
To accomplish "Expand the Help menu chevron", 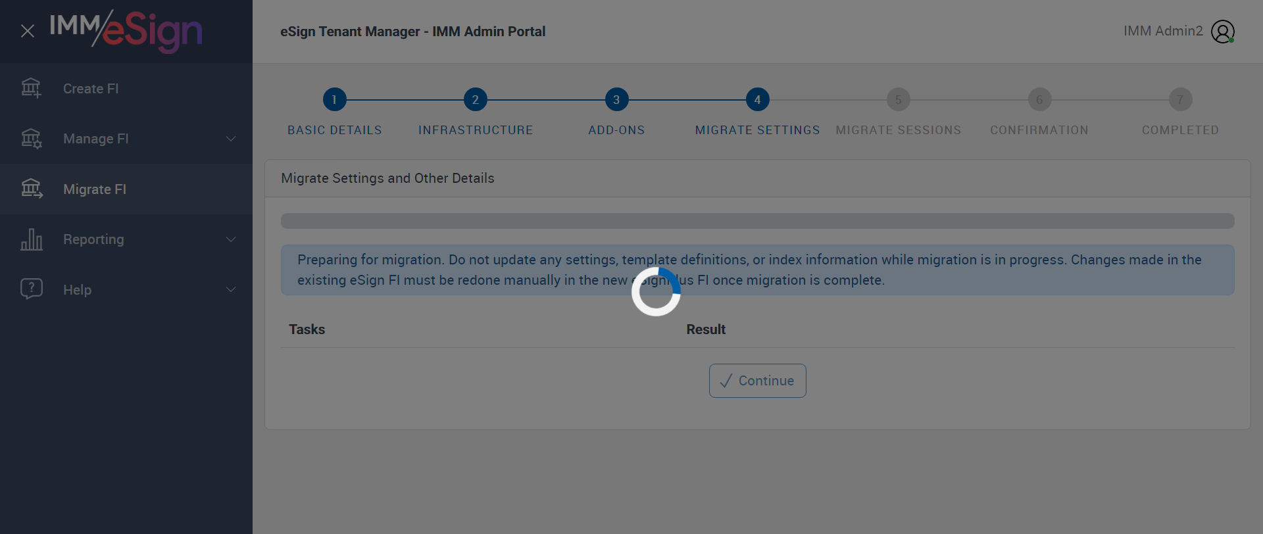I will pyautogui.click(x=231, y=289).
